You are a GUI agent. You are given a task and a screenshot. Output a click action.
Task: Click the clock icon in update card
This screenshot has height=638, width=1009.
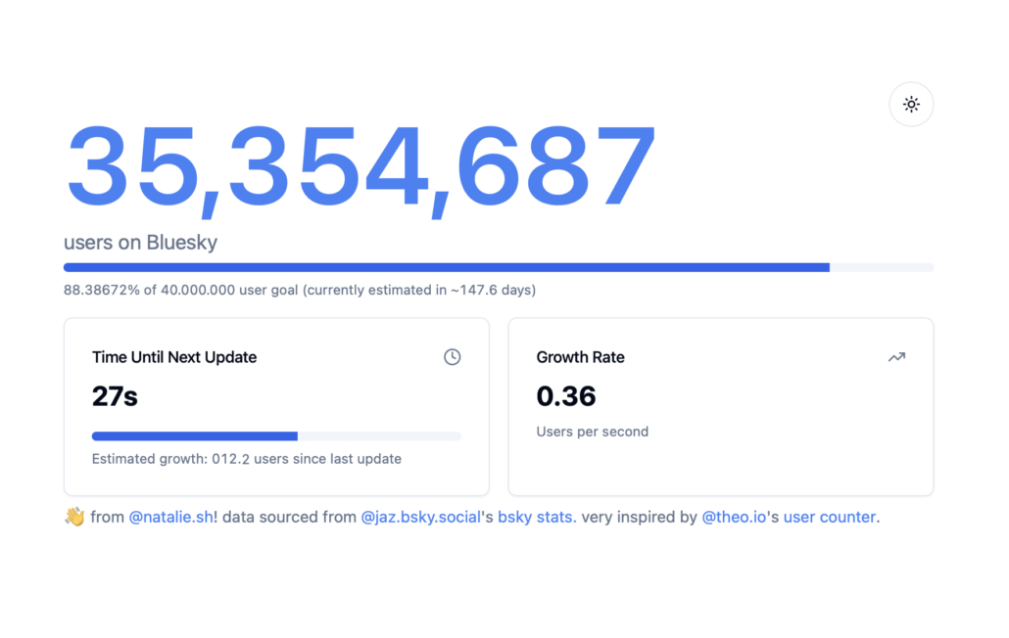[x=452, y=356]
